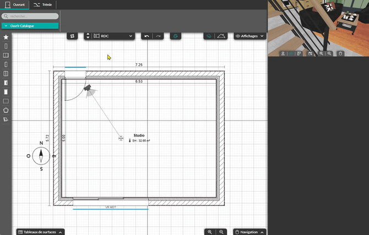Screen dimensions: 369x235
Task: Select the sliding window in bottom wall
Action: [111, 202]
